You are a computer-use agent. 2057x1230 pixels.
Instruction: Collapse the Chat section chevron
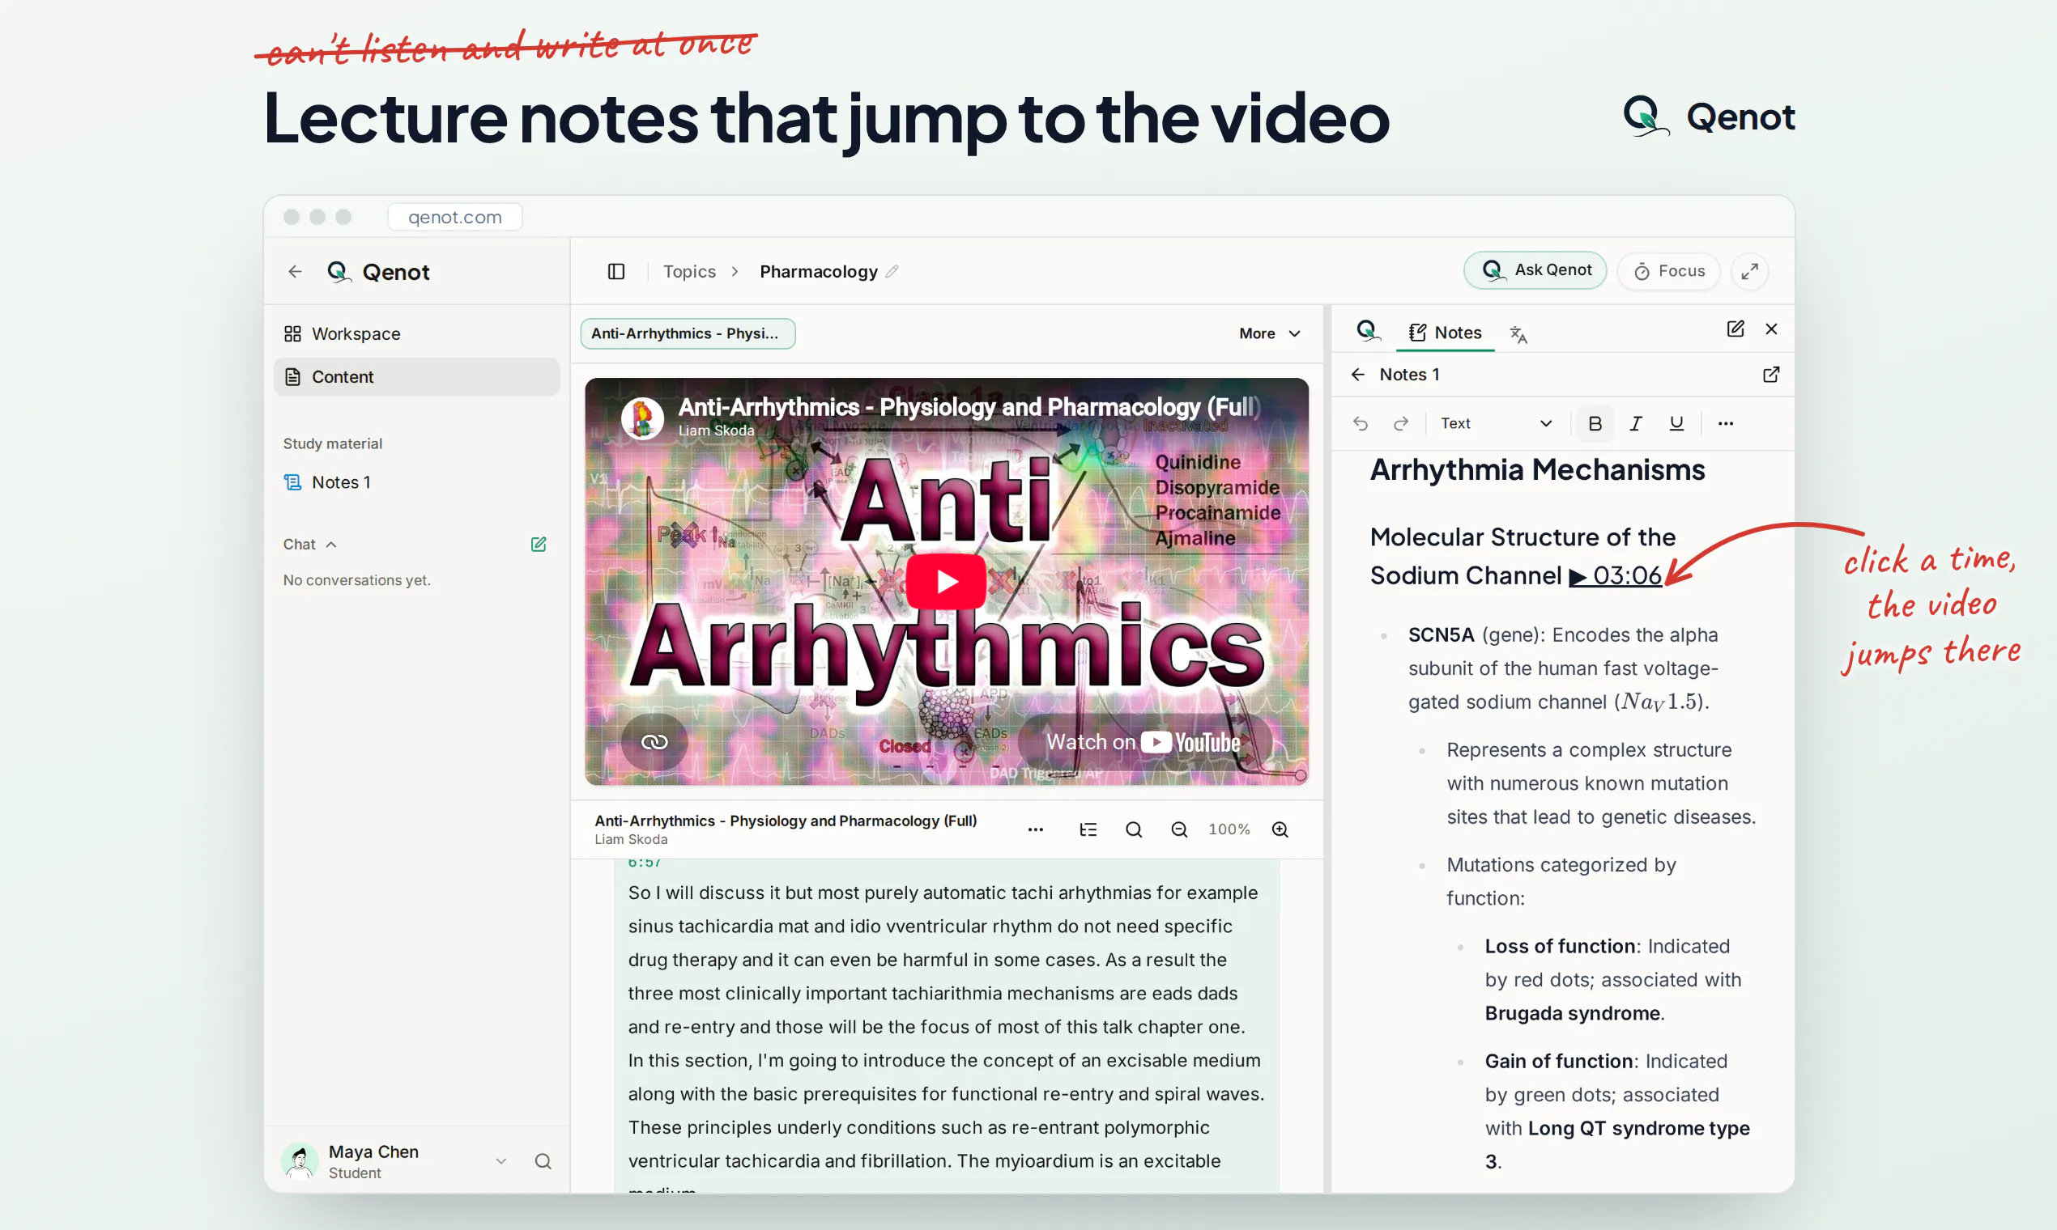point(332,545)
